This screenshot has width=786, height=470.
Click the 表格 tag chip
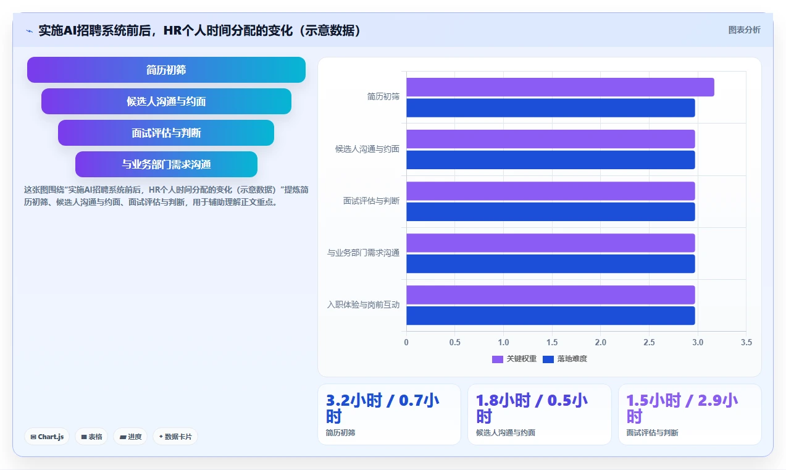[91, 437]
